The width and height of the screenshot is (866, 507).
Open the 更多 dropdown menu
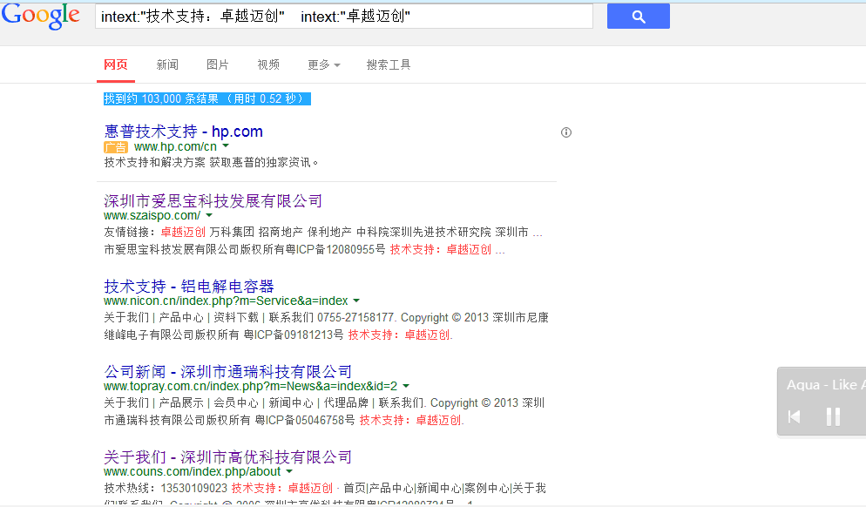tap(323, 65)
